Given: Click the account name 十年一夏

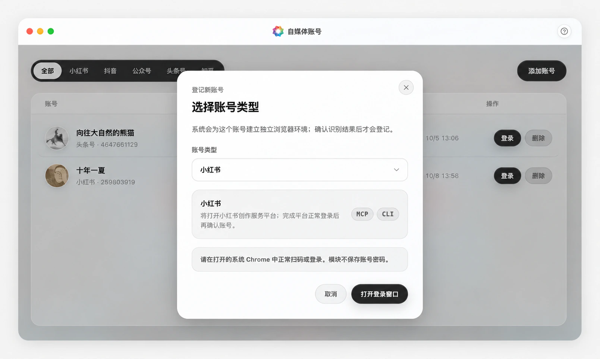Looking at the screenshot, I should (x=91, y=171).
